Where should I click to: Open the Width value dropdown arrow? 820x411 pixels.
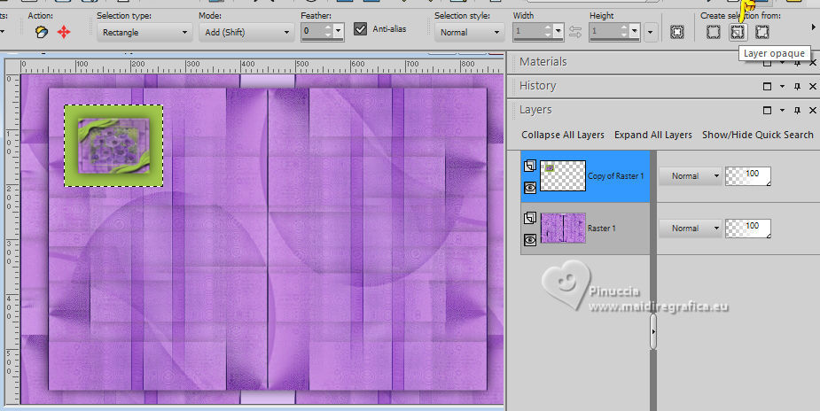[x=558, y=31]
